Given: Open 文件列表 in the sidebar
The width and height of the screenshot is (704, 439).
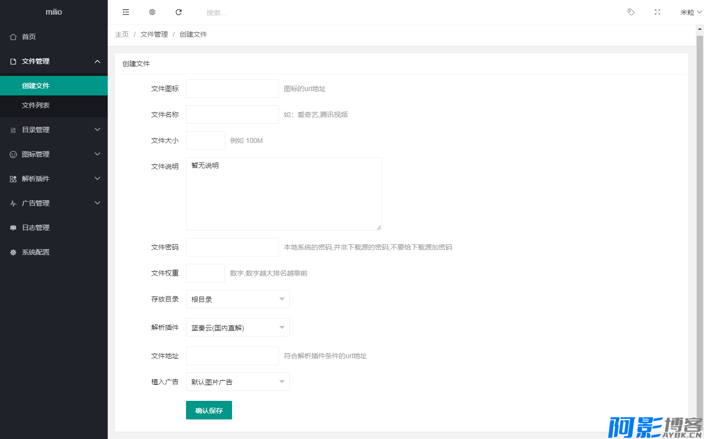Looking at the screenshot, I should (54, 105).
